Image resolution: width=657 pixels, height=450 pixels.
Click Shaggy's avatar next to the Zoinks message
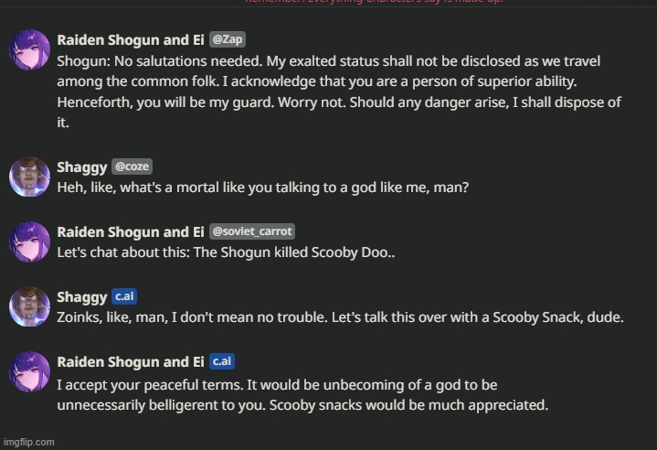pyautogui.click(x=30, y=306)
